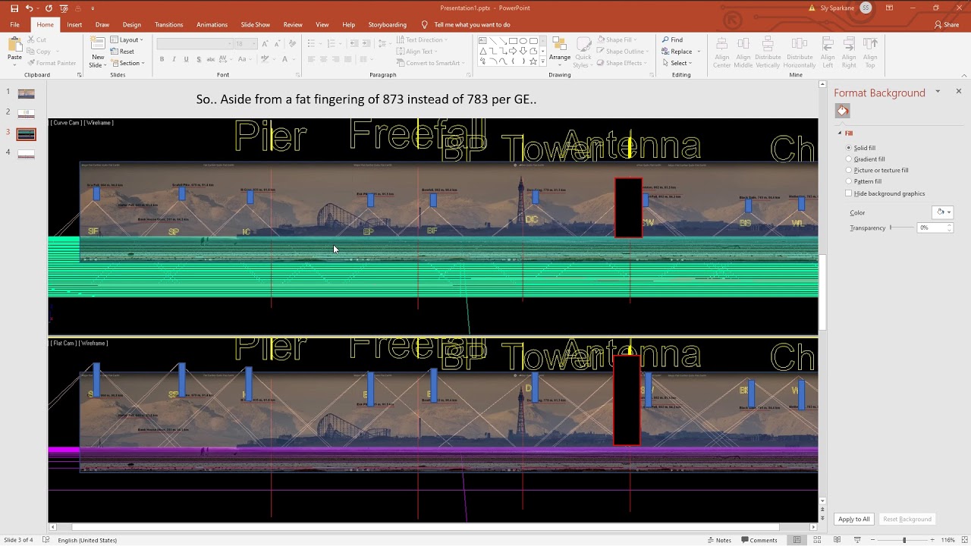Open the font size dropdown showing 18
971x546 pixels.
pos(245,44)
